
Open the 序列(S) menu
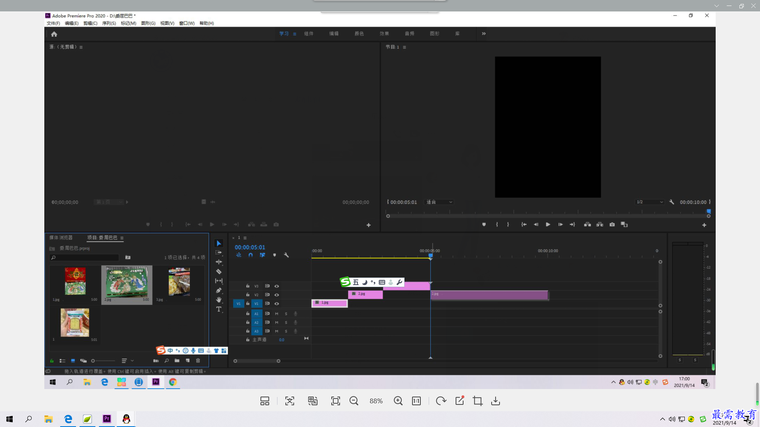tap(109, 23)
